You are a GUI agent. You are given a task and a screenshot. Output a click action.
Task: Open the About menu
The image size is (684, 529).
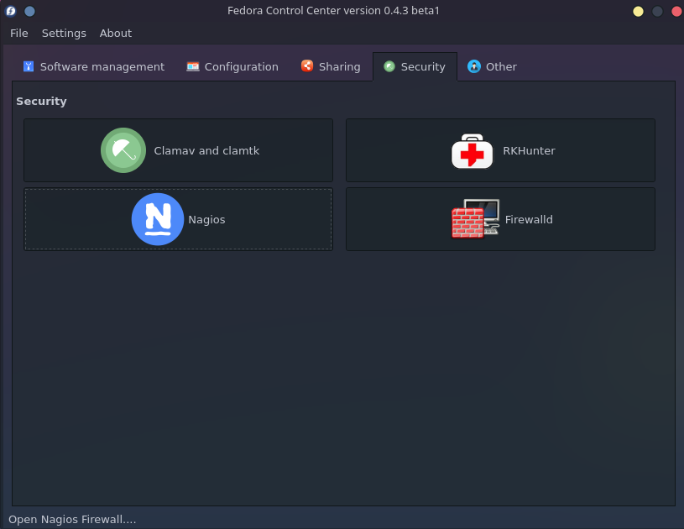coord(116,34)
